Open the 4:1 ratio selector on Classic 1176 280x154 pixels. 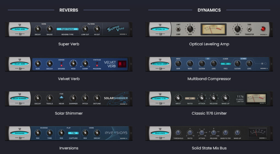[189, 98]
